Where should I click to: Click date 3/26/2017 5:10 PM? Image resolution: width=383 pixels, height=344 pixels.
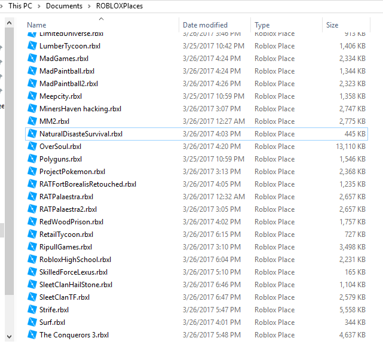212,272
